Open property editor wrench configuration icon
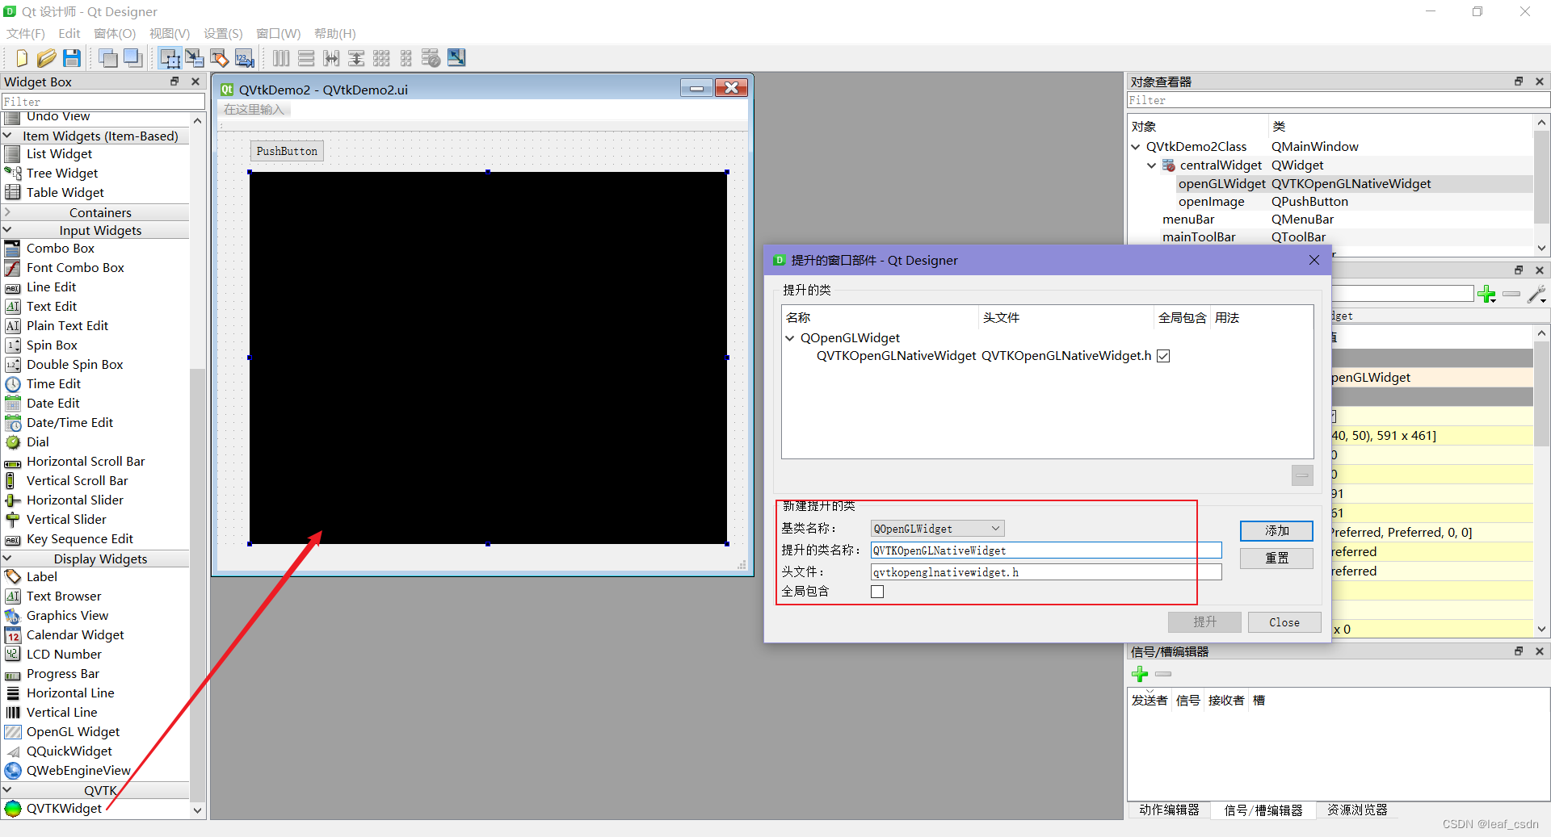 coord(1536,294)
